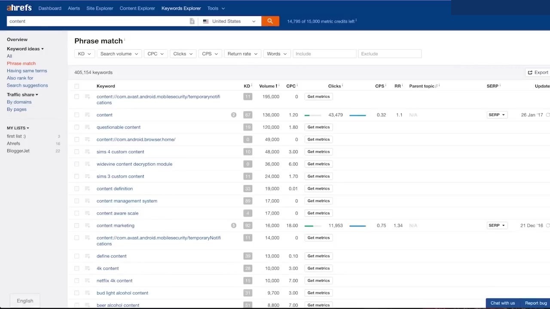This screenshot has width=550, height=309.
Task: Click the Ahrefs logo
Action: coord(19,8)
